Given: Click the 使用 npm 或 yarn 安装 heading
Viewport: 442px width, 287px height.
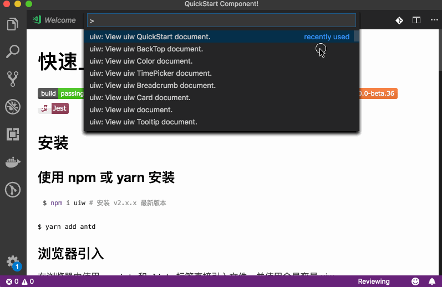Looking at the screenshot, I should (106, 178).
